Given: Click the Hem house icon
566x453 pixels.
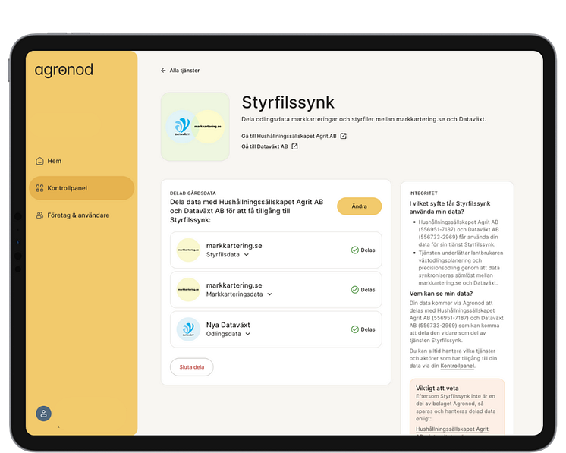Looking at the screenshot, I should tap(39, 161).
